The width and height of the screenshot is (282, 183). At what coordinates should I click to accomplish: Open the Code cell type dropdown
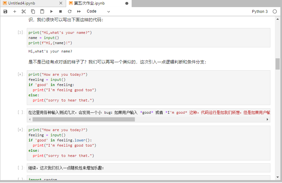(98, 11)
